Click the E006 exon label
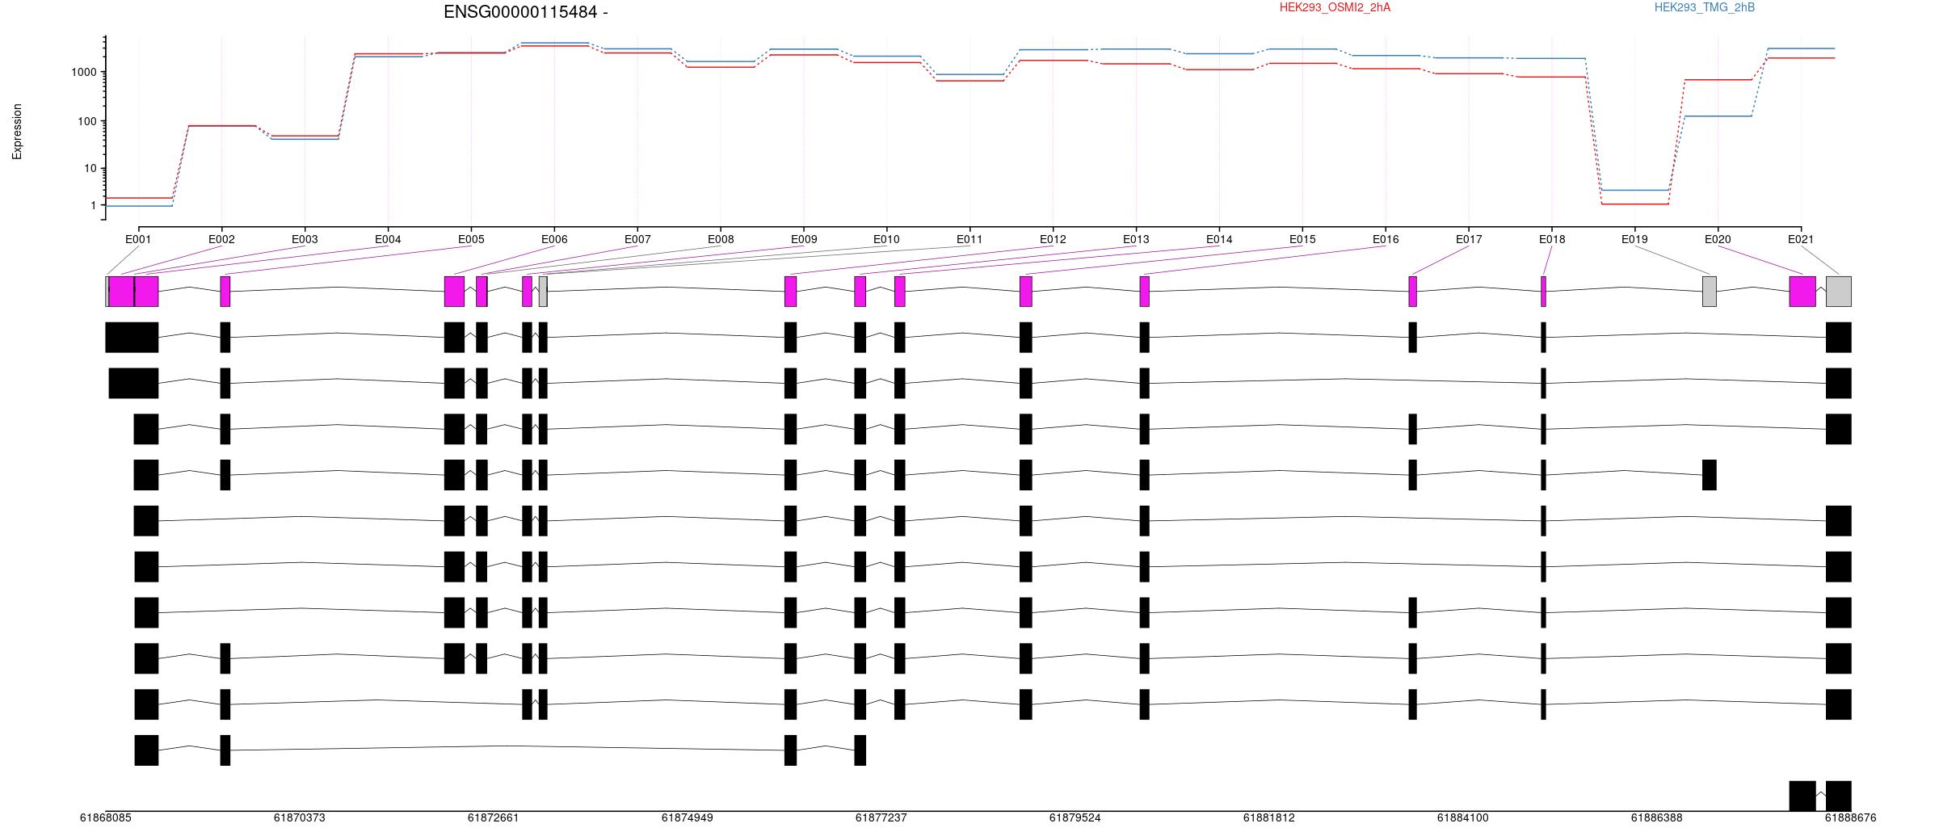Viewport: 1939px width, 832px height. [x=554, y=239]
